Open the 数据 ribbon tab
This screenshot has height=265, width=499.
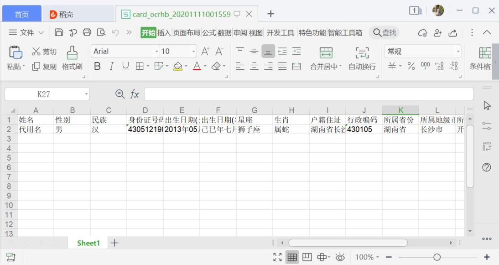pyautogui.click(x=225, y=32)
